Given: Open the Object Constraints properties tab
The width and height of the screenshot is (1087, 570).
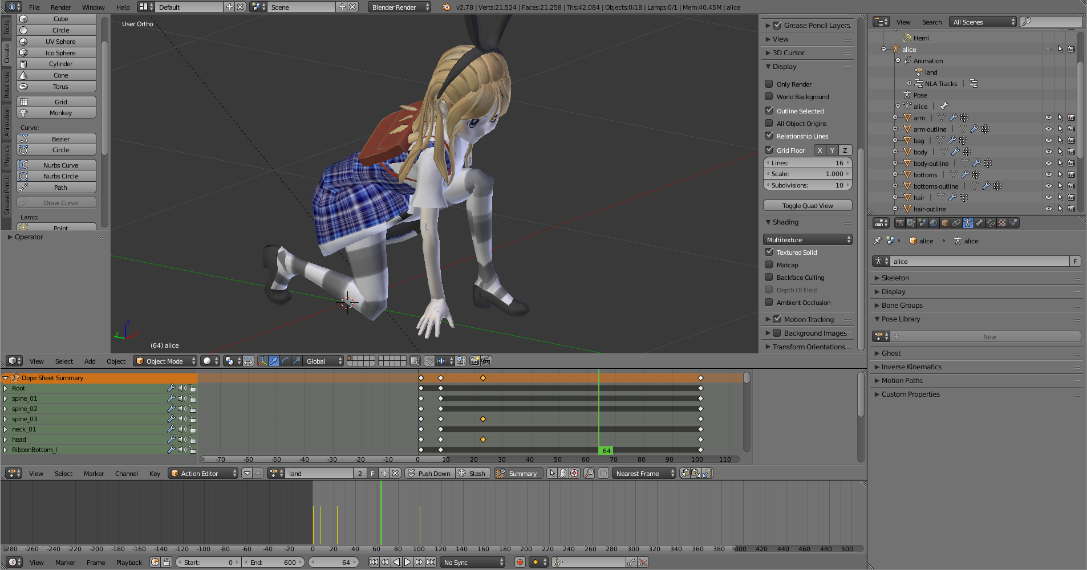Looking at the screenshot, I should (956, 223).
